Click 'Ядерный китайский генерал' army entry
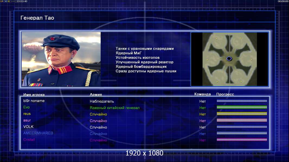 pos(115,108)
